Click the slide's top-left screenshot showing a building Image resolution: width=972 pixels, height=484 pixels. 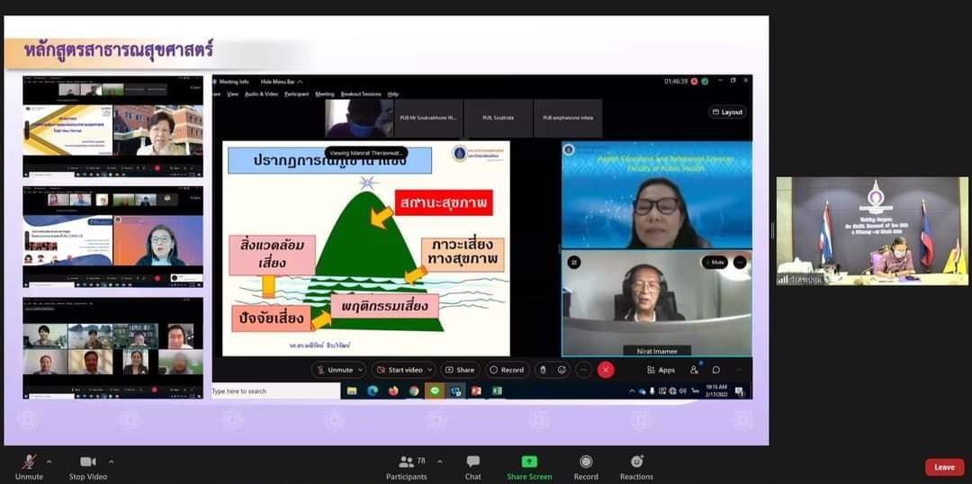(x=112, y=127)
